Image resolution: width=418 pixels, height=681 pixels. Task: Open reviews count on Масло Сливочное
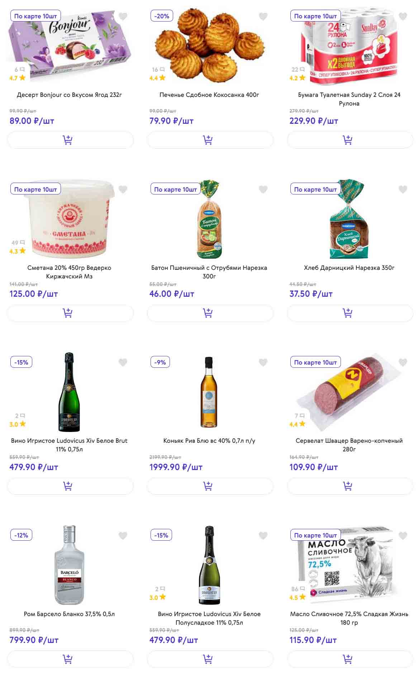[298, 589]
